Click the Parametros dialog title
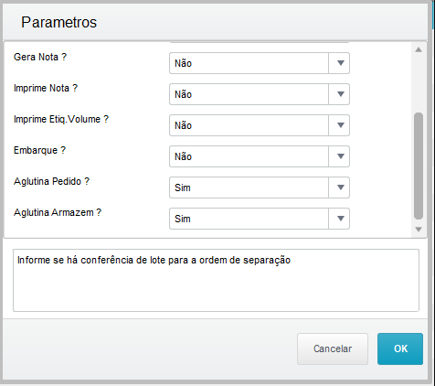 pos(58,22)
